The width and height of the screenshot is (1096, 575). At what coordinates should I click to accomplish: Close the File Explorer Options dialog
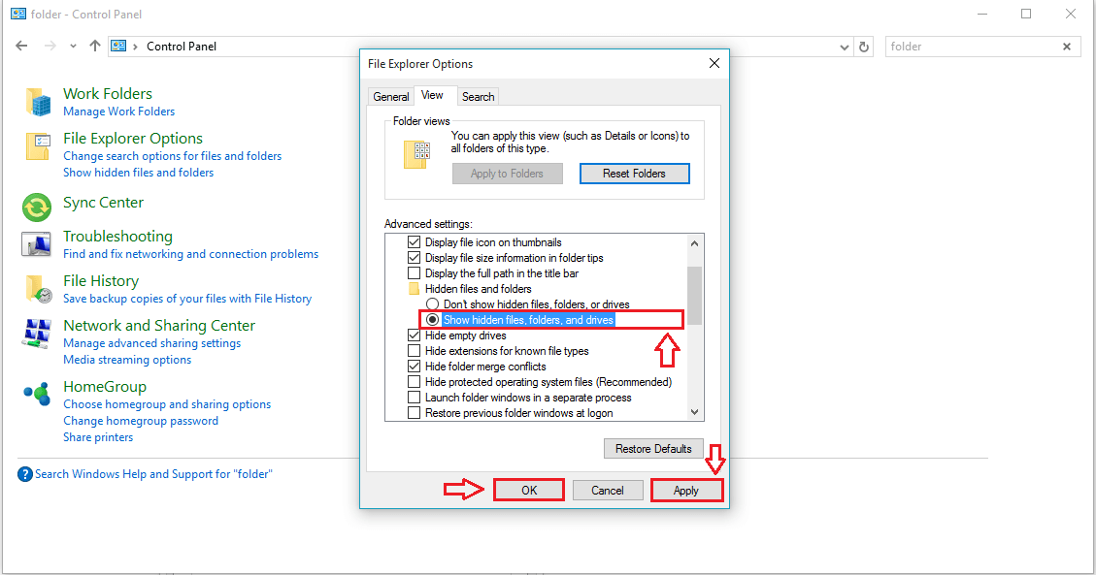714,63
